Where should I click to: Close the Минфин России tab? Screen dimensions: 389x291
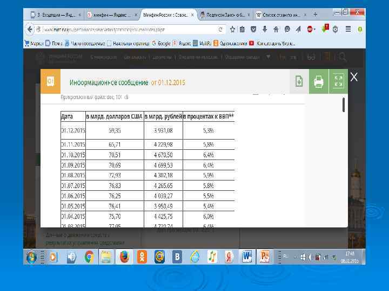[192, 15]
